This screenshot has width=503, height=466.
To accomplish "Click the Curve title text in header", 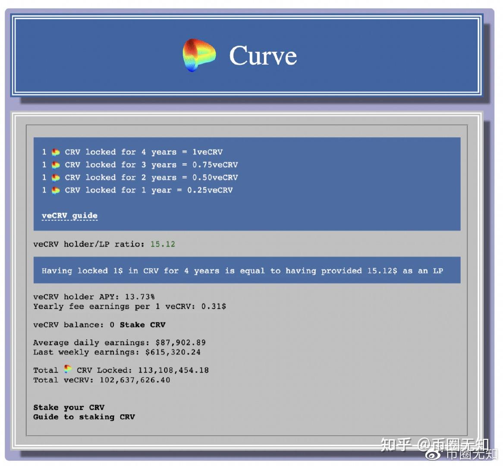I will 263,56.
